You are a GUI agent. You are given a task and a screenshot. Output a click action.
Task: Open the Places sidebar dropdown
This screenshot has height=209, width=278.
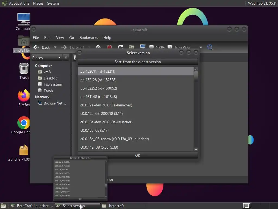tap(47, 58)
